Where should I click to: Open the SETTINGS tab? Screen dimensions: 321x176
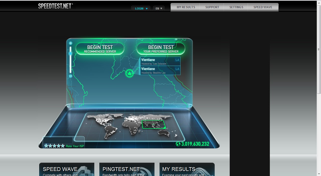[x=236, y=7]
